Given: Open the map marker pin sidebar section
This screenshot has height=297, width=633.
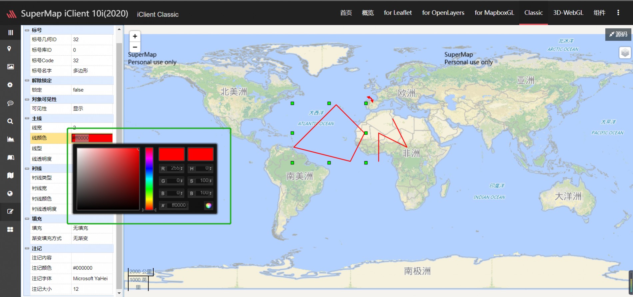Looking at the screenshot, I should [9, 49].
